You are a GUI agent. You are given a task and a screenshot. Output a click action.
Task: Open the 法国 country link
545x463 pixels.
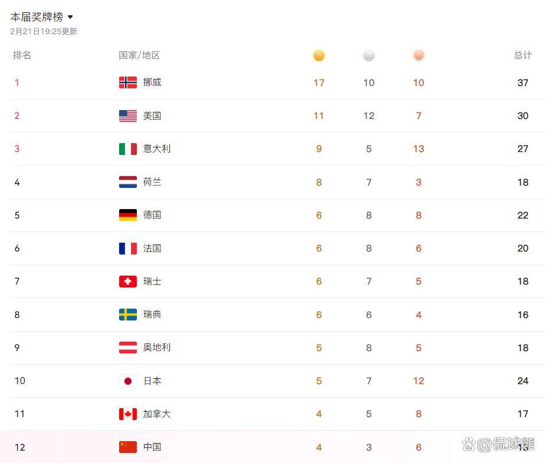pos(152,249)
